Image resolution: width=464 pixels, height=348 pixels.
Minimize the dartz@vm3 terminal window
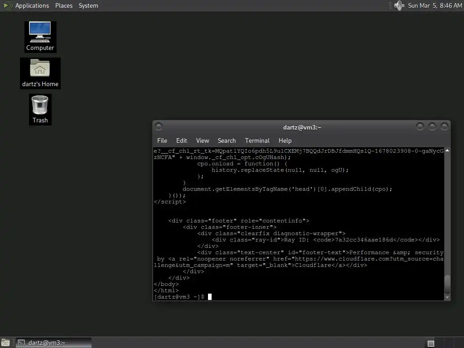click(x=420, y=127)
